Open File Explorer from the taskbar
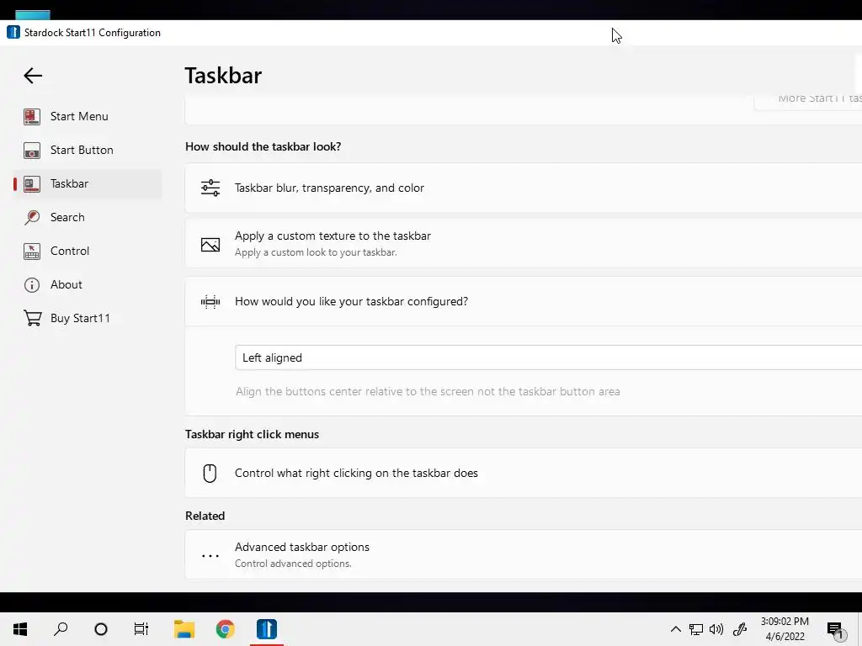Viewport: 862px width, 646px height. pyautogui.click(x=184, y=629)
